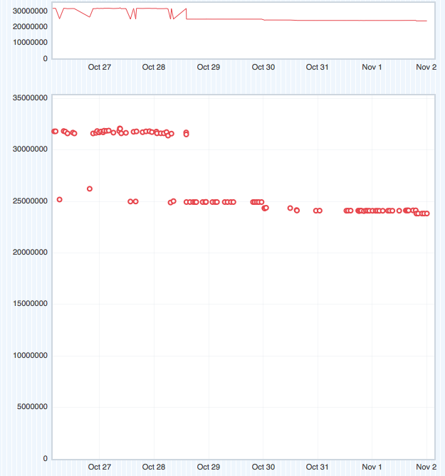Click the 10000000 label on overview chart
This screenshot has width=445, height=476.
point(31,43)
